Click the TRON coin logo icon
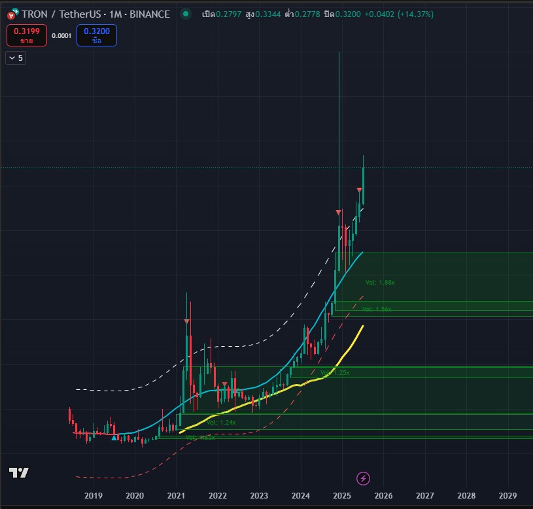Screen dimensions: 533x509 (x=12, y=14)
